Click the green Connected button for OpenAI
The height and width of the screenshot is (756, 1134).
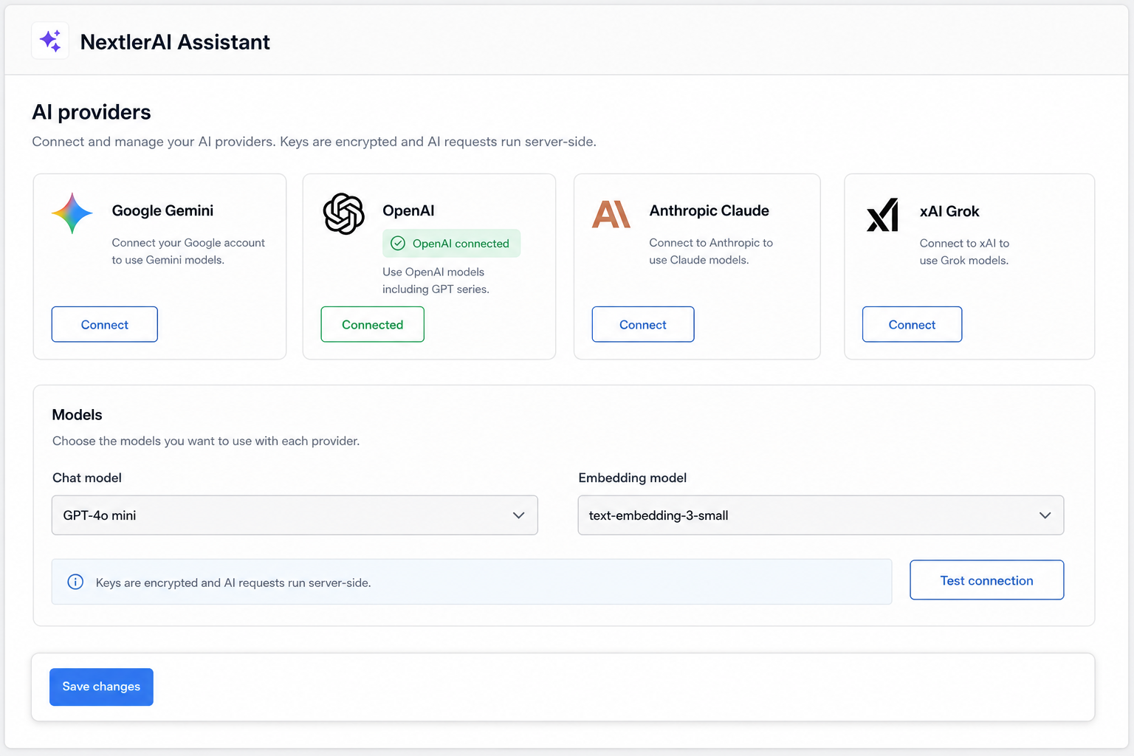(373, 324)
